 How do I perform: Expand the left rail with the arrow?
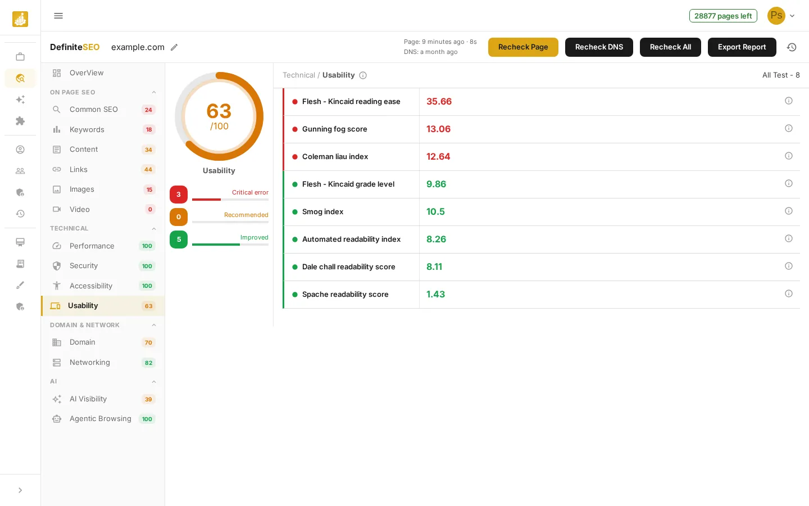20,490
